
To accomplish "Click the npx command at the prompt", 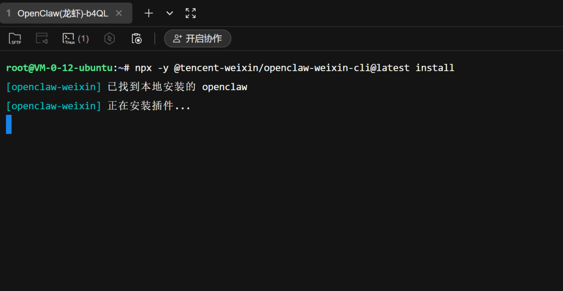I will point(143,68).
